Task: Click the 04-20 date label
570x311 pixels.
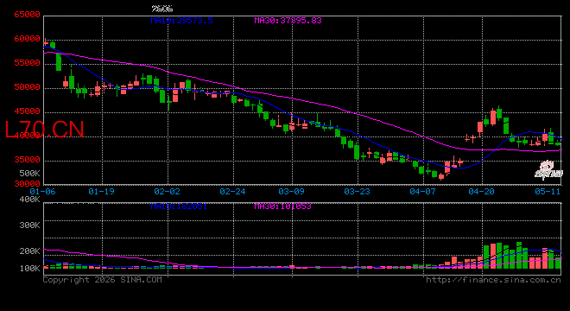Action: (481, 191)
